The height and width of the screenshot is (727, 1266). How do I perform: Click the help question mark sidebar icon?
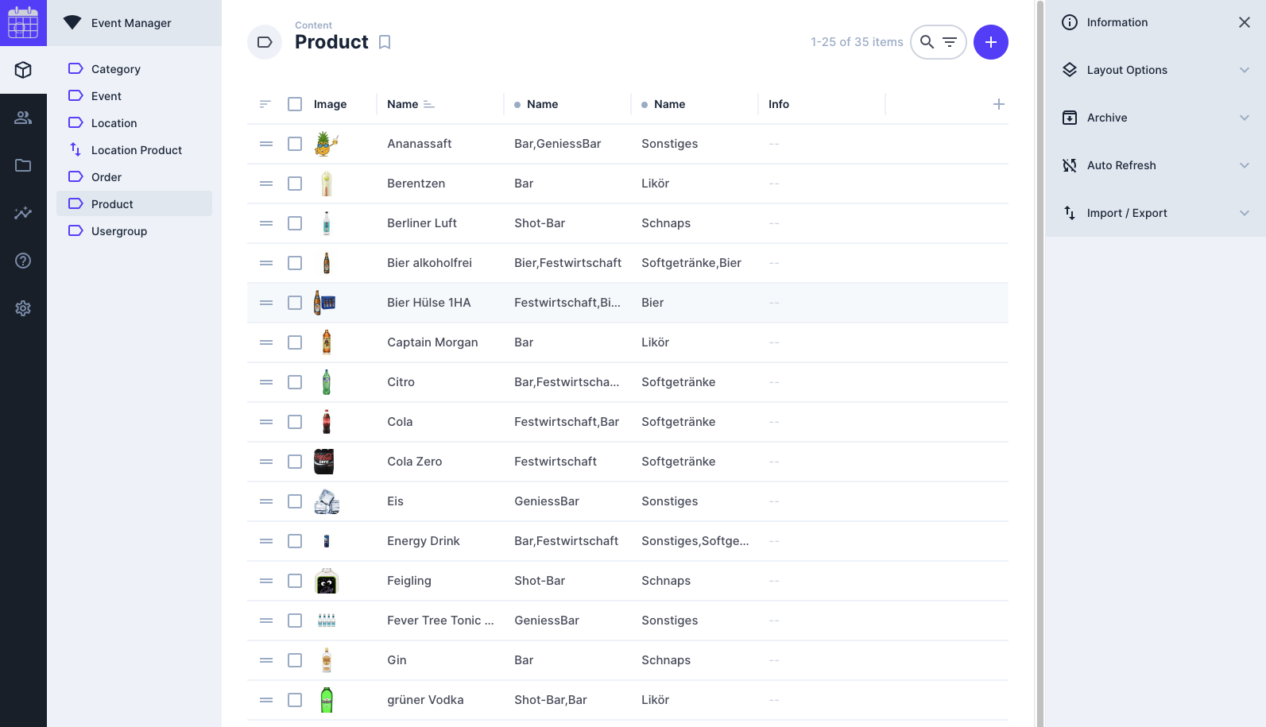pos(23,261)
